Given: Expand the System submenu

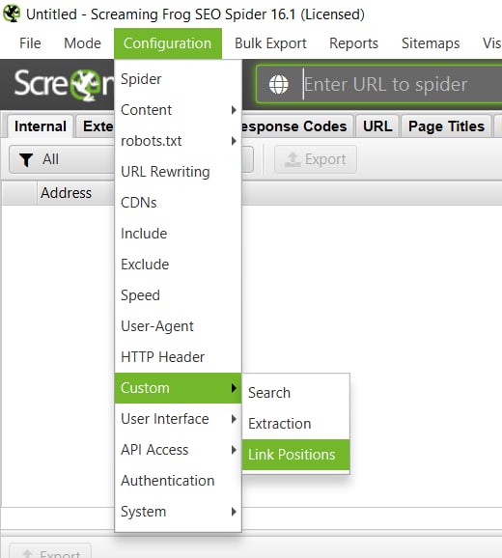Looking at the screenshot, I should coord(178,512).
